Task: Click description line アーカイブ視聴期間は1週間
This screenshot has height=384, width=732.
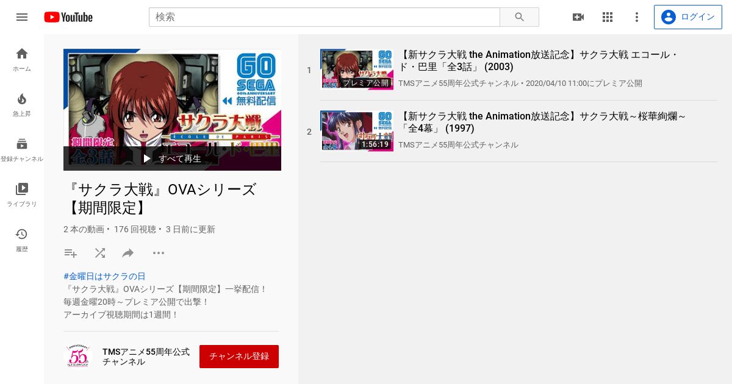Action: [121, 315]
